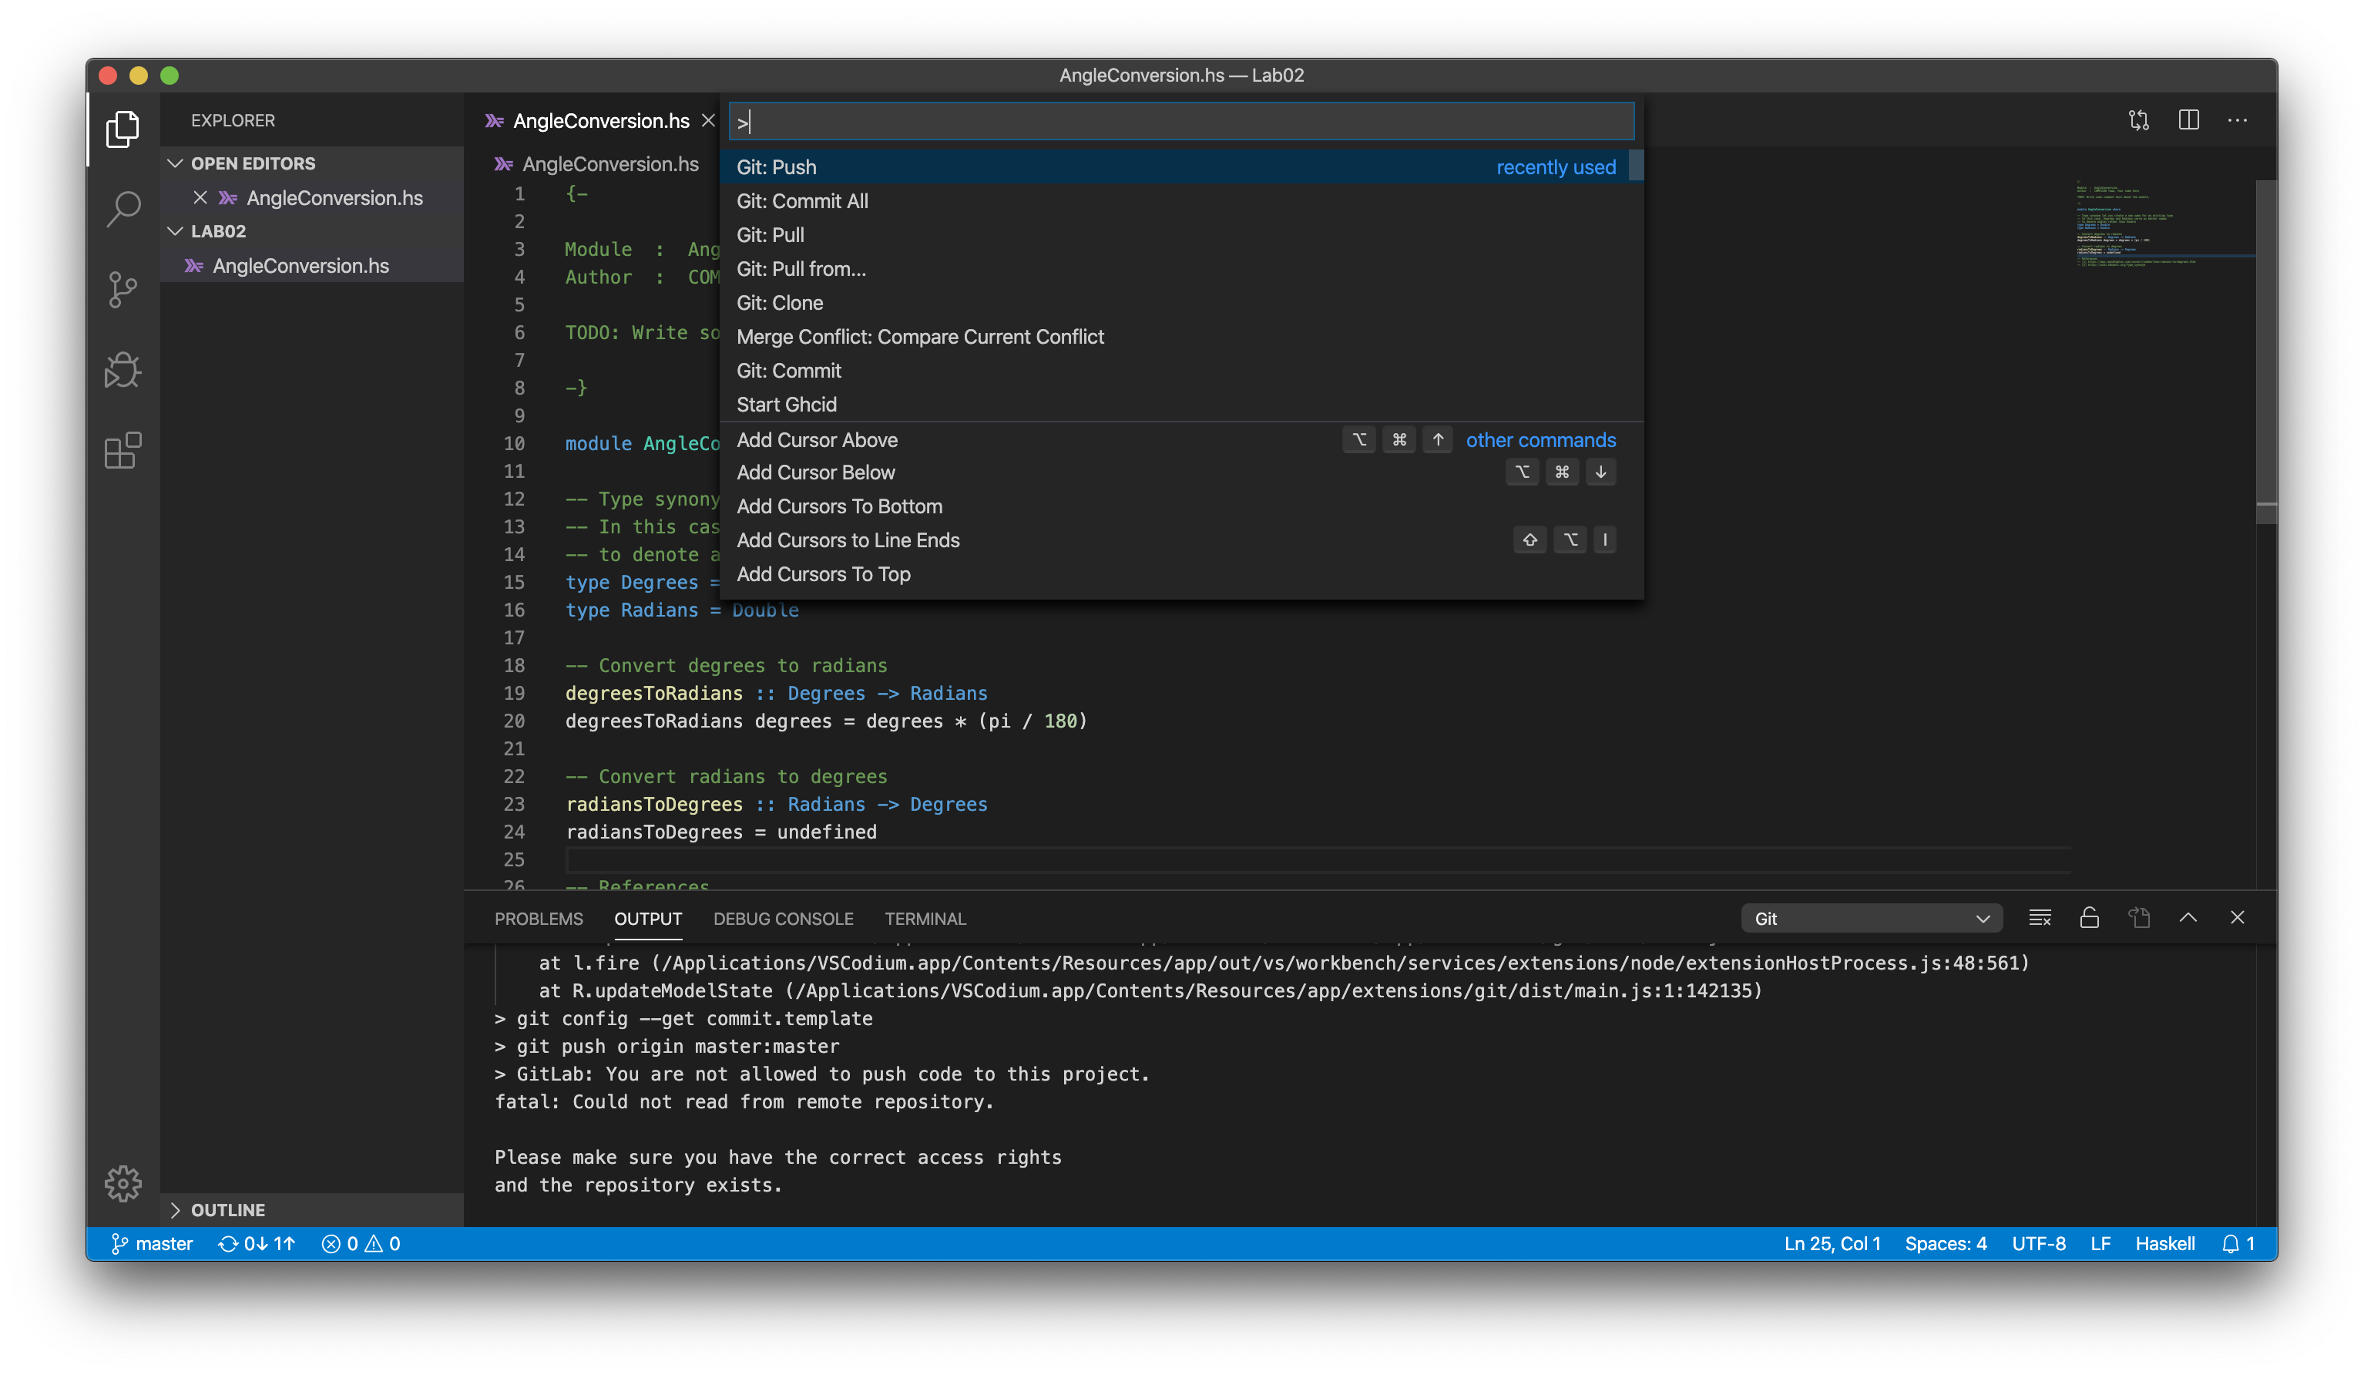Close the AngleConversion.hs editor tab
Image resolution: width=2364 pixels, height=1375 pixels.
[708, 120]
